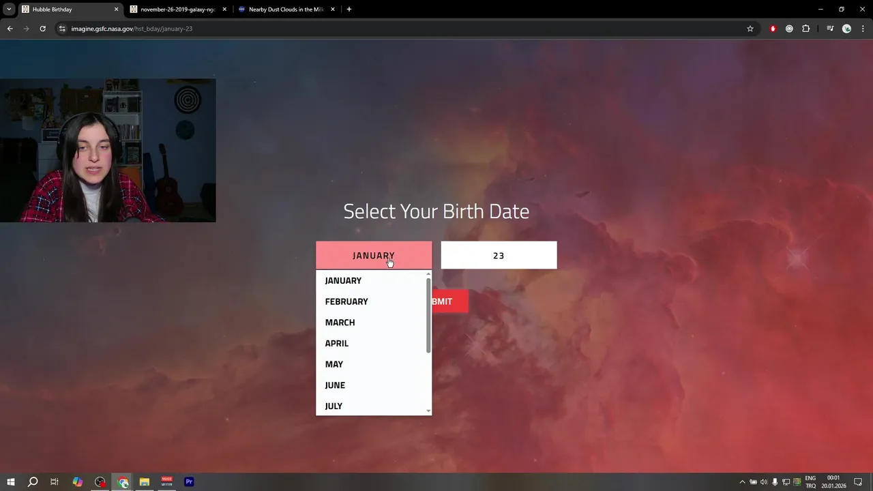873x491 pixels.
Task: Open the Windows Start menu
Action: pos(11,482)
